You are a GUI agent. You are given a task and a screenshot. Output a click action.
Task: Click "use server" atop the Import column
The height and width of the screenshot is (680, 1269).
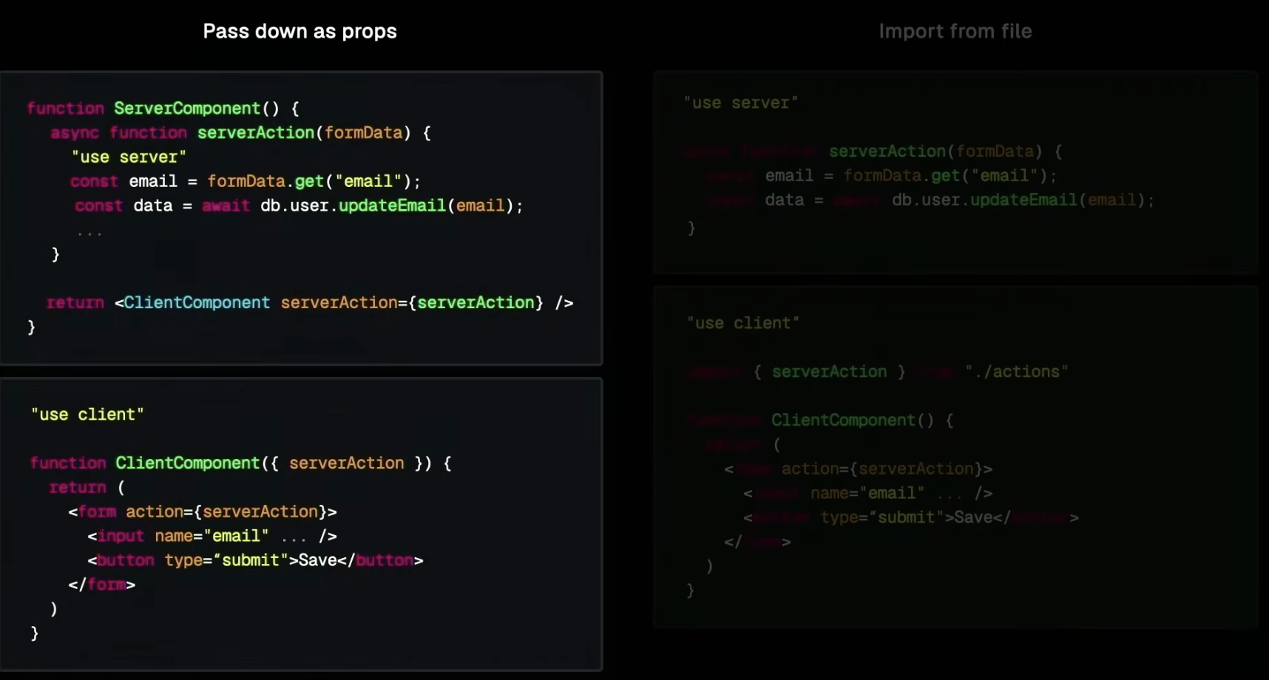point(741,103)
